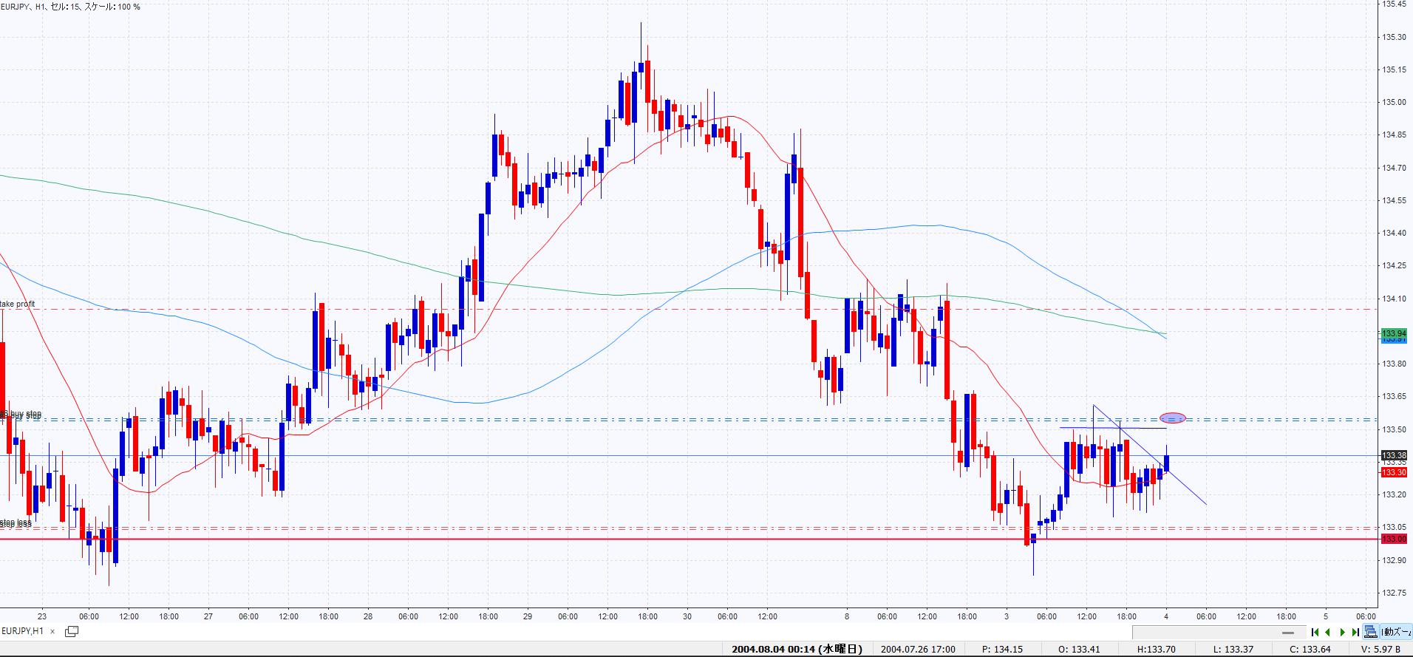
Task: Toggle the auto zoom button
Action: pyautogui.click(x=1396, y=632)
